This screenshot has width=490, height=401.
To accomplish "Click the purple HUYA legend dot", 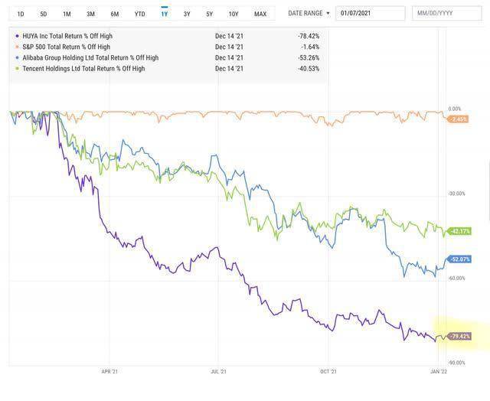I will point(17,36).
